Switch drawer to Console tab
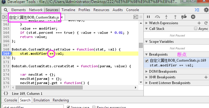This screenshot has width=209, height=108. coord(11,100)
